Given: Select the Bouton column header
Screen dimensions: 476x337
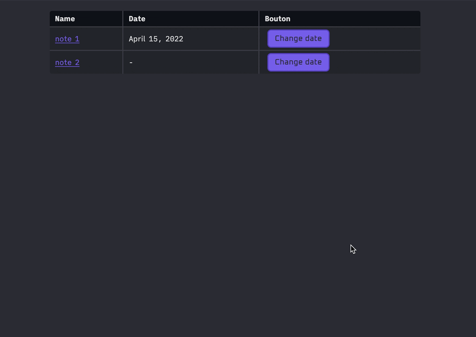Looking at the screenshot, I should 278,19.
